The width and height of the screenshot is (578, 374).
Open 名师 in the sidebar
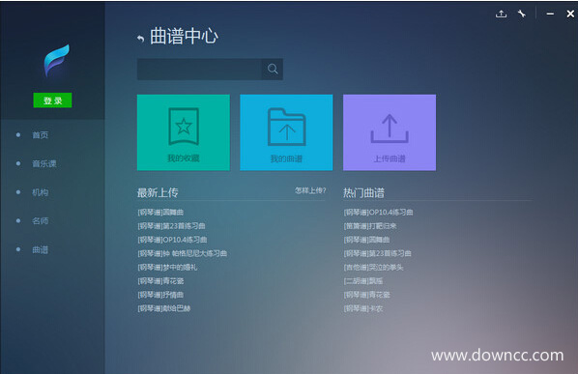click(41, 221)
